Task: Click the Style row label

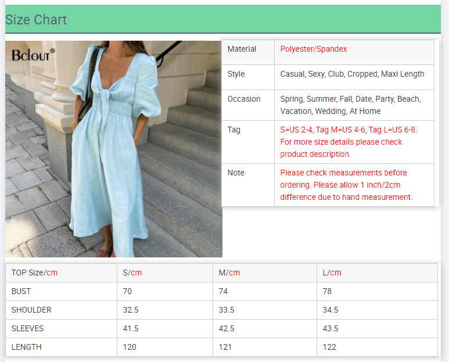Action: [x=236, y=74]
